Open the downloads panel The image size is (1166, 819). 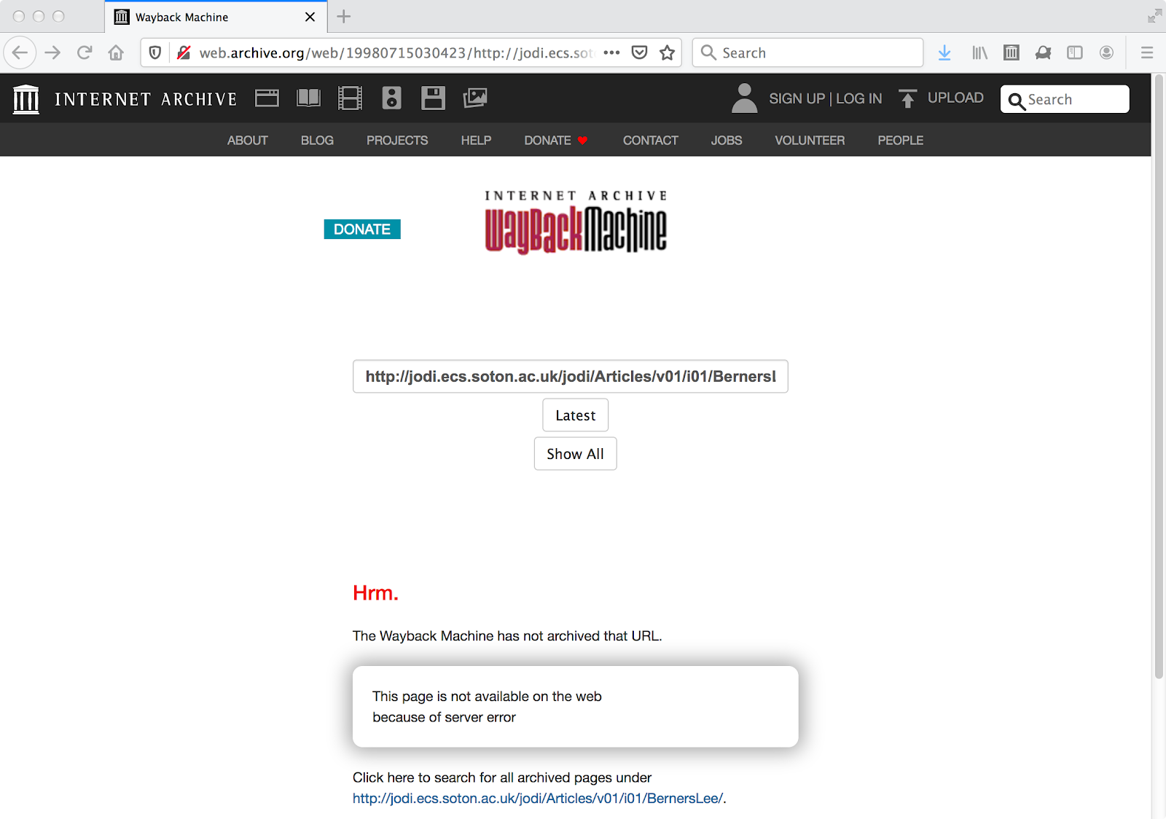[944, 52]
